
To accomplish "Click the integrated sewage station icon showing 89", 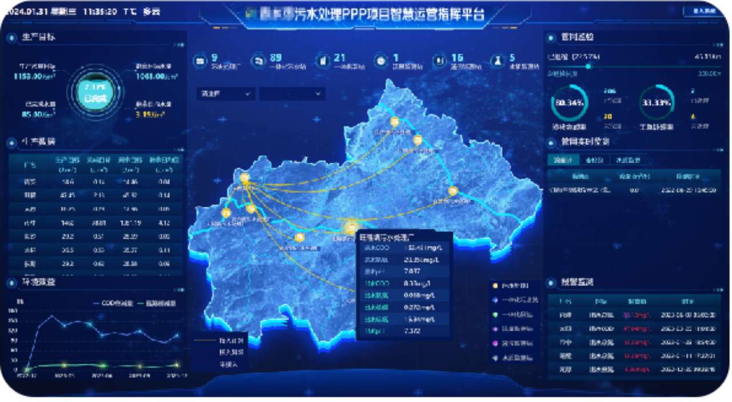I will pos(259,61).
